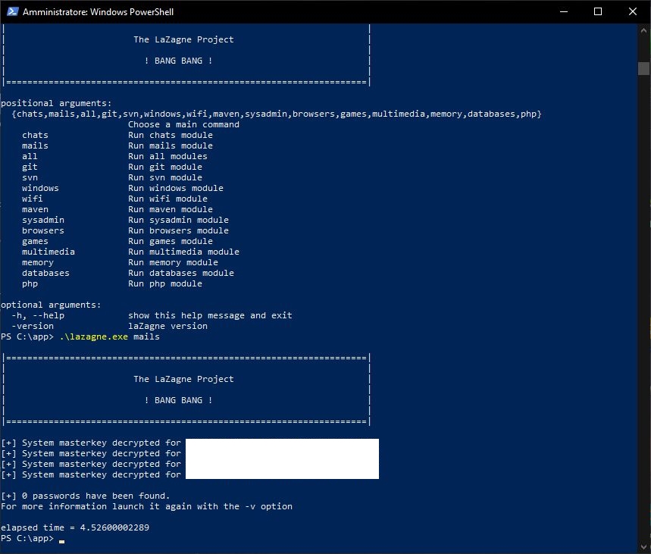Image resolution: width=651 pixels, height=554 pixels.
Task: Click the last 'PS C:\app>' prompt
Action: 27,538
